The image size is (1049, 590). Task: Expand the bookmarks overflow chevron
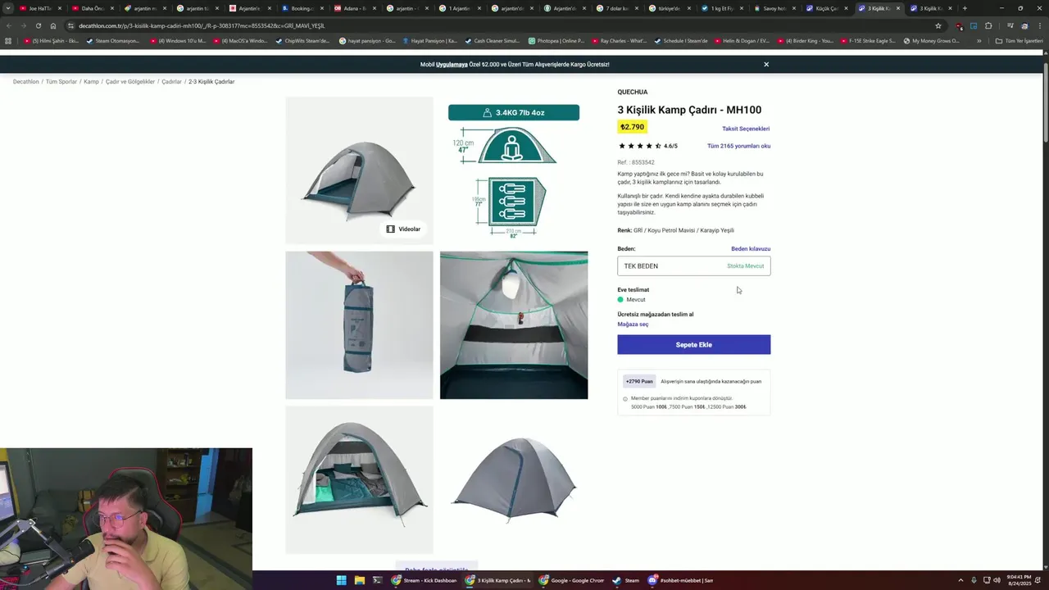(x=979, y=41)
